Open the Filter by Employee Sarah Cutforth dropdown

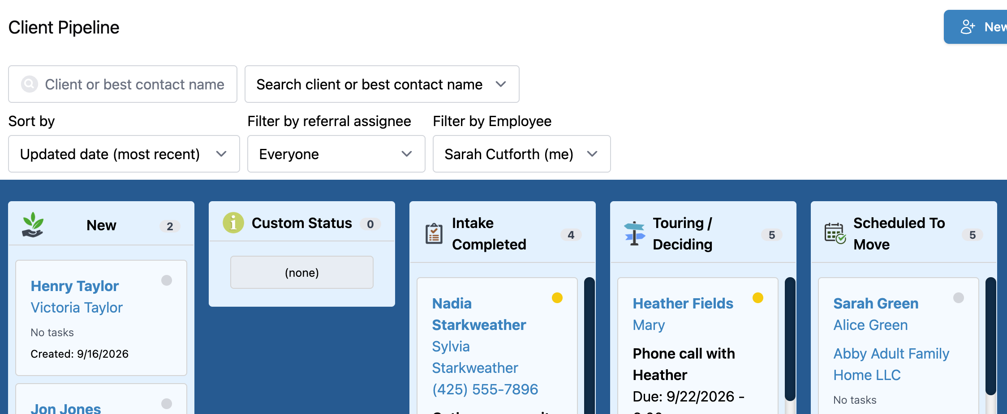pos(522,154)
